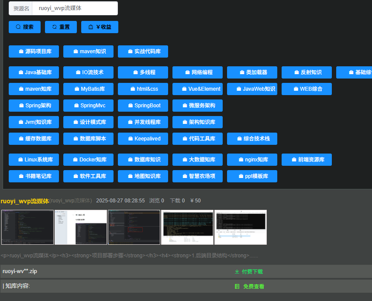Open third thumbnail with red highlighted box
This screenshot has width=372, height=301.
[x=134, y=227]
